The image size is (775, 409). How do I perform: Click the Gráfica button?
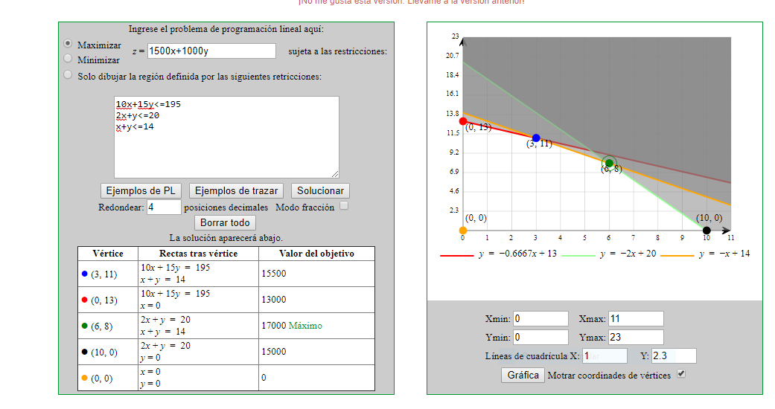(x=523, y=375)
